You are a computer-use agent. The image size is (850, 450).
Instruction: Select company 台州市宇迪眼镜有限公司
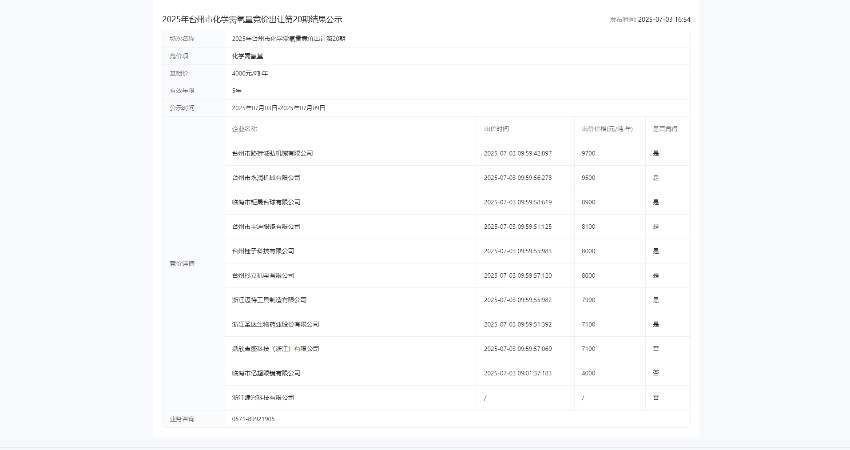tap(266, 227)
